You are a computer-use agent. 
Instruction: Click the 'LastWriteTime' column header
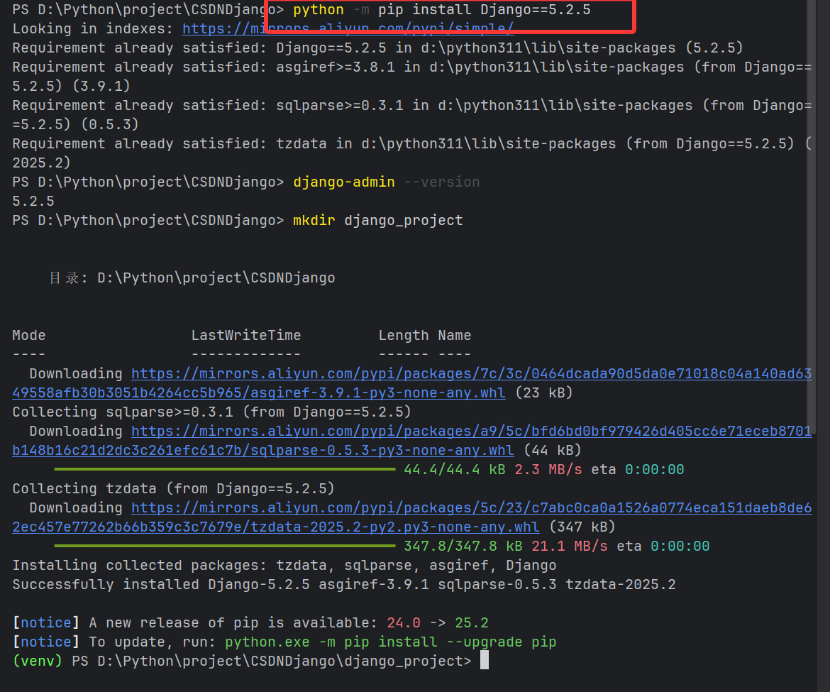[x=246, y=335]
